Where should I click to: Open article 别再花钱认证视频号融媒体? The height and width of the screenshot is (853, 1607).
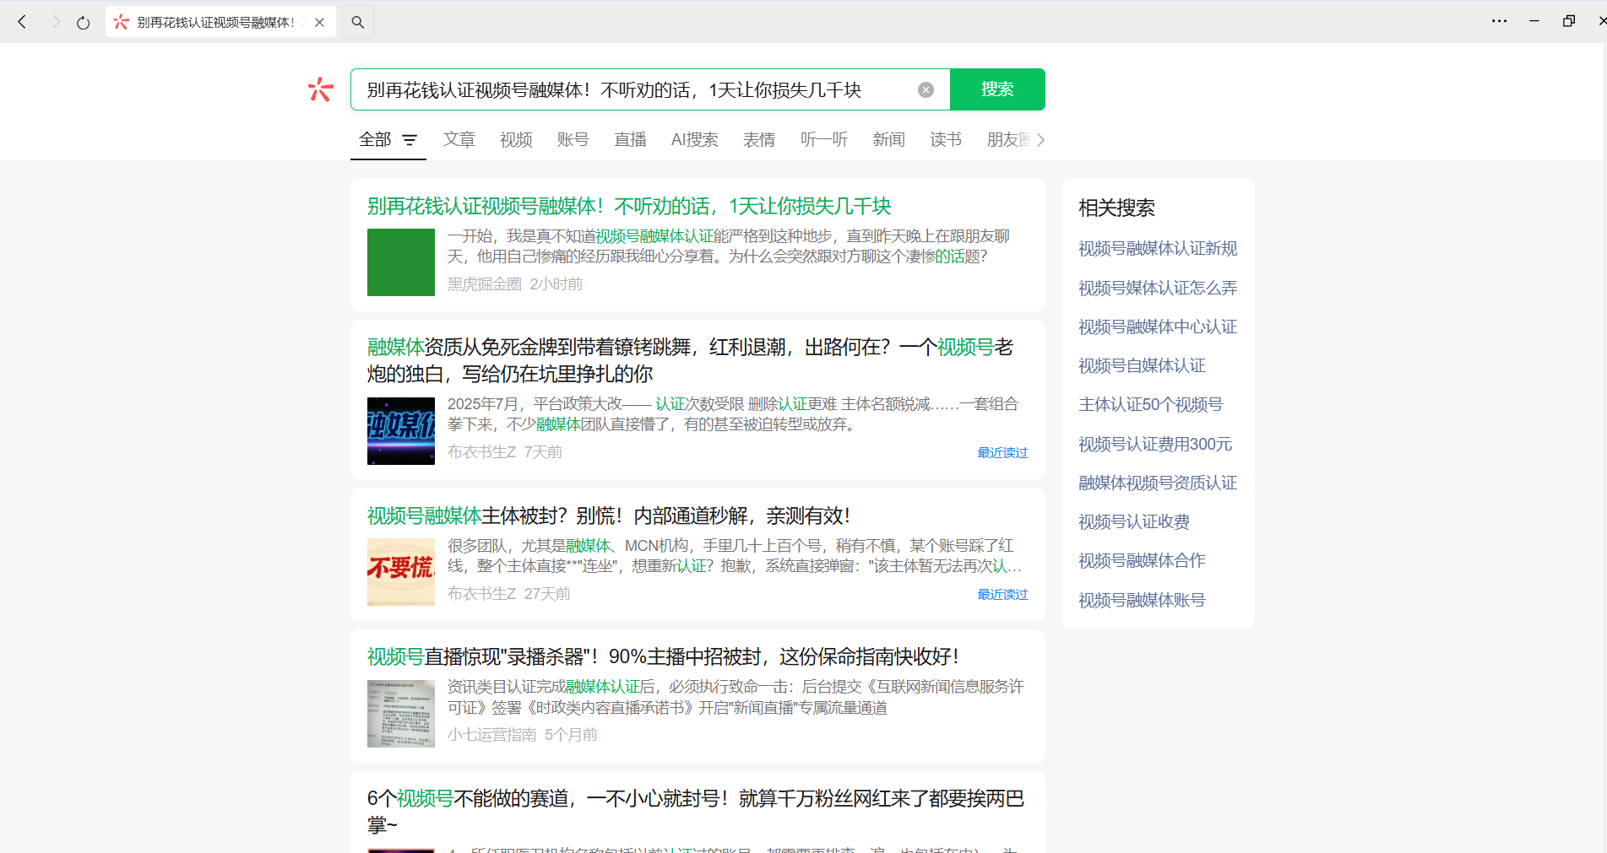[x=629, y=207]
